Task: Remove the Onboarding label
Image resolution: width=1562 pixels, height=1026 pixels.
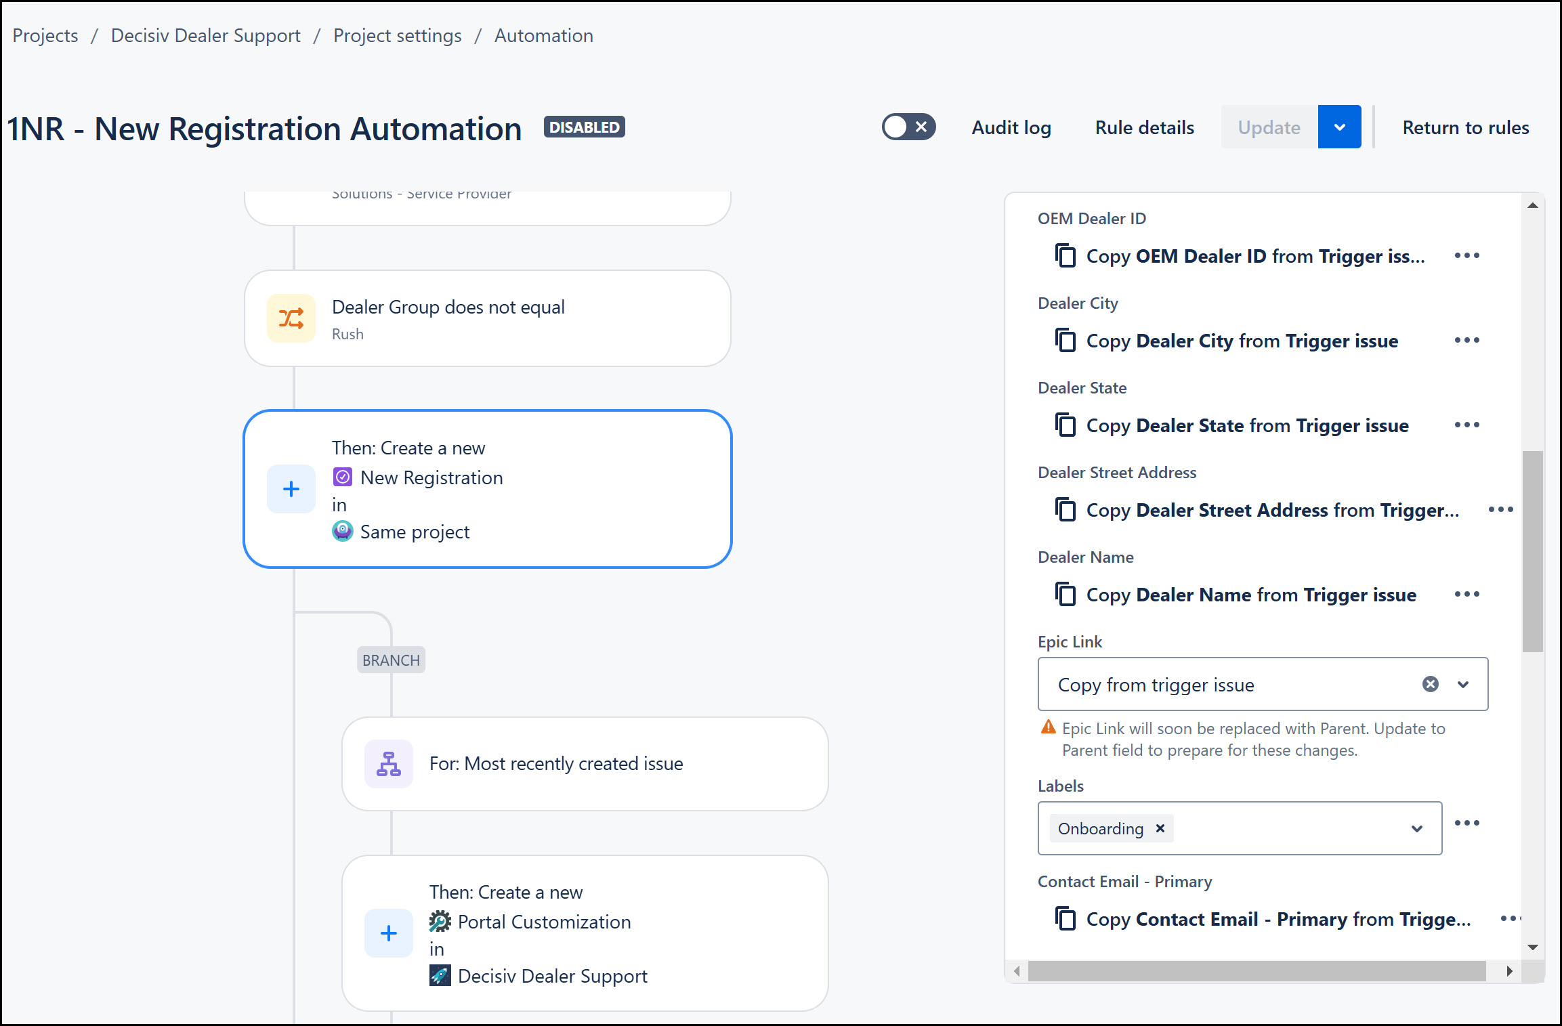Action: (x=1160, y=828)
